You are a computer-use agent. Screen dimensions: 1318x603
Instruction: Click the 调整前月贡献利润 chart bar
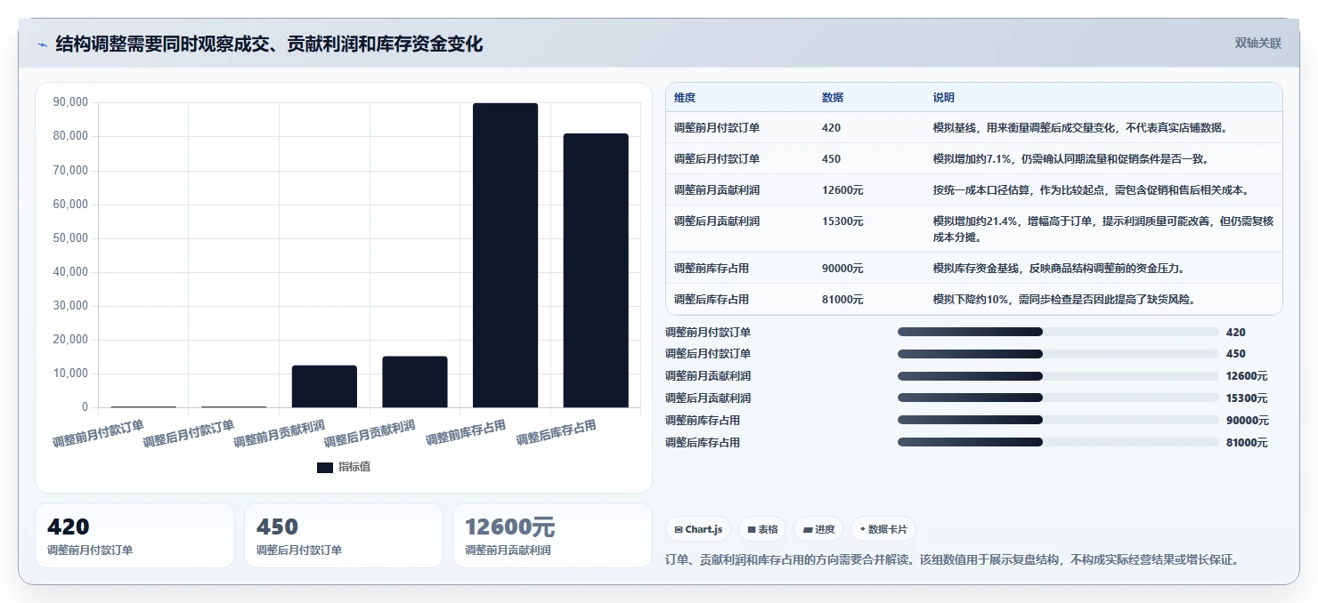(324, 387)
